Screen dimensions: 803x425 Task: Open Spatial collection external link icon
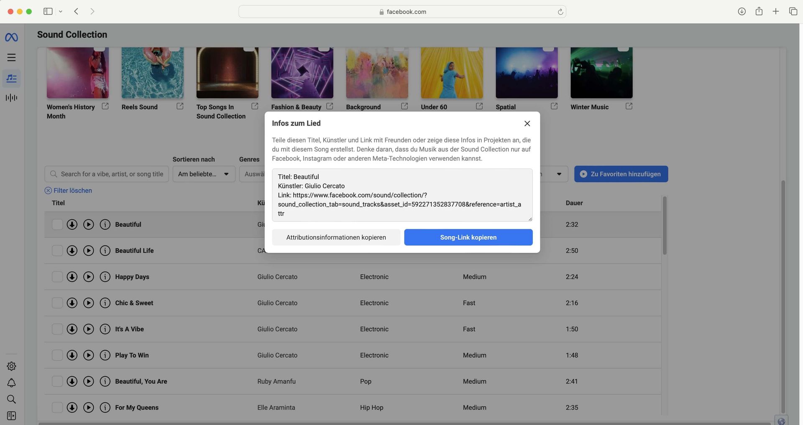coord(554,106)
